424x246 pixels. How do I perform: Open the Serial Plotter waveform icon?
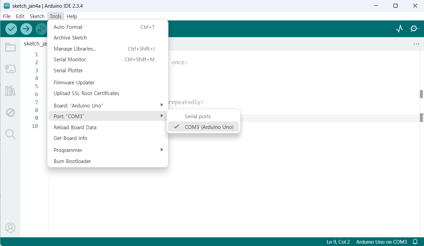coord(399,29)
